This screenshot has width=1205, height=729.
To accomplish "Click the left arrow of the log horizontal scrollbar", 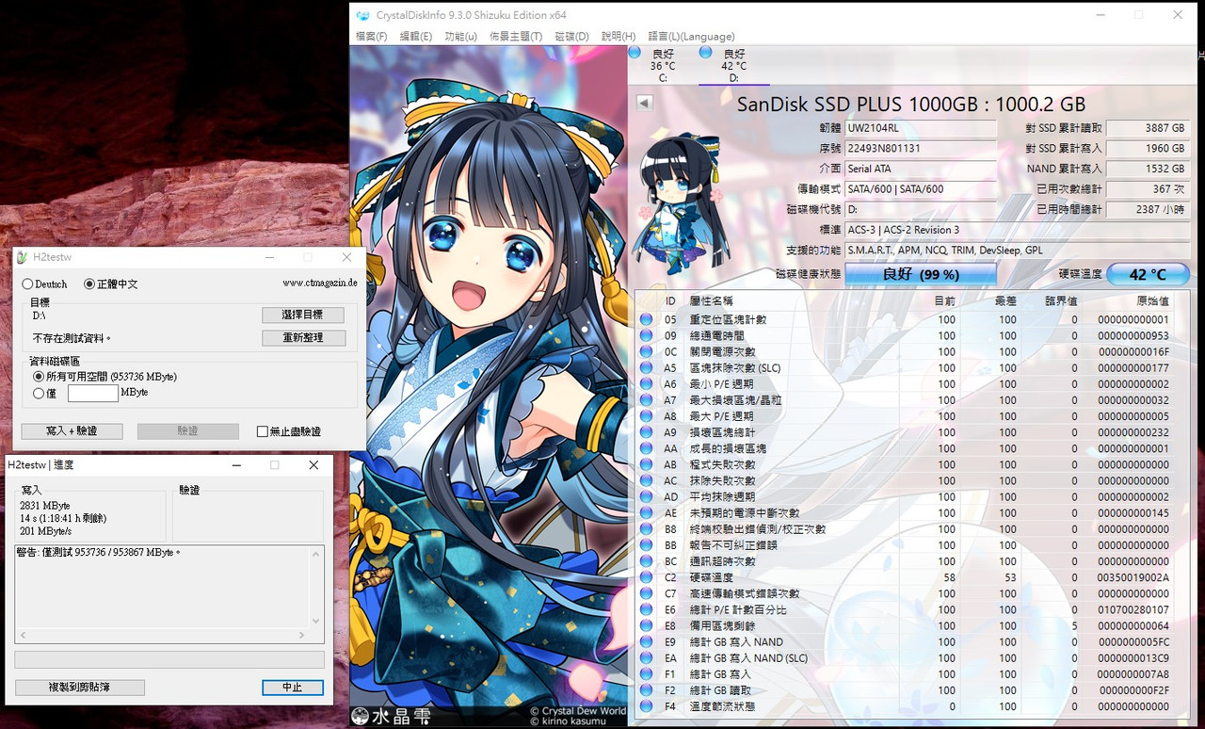I will (22, 635).
